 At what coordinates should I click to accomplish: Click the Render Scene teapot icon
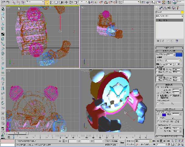tap(174, 2)
